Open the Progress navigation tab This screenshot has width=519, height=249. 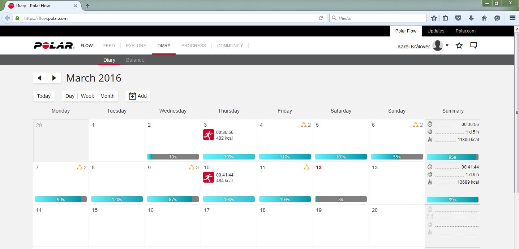pos(193,46)
